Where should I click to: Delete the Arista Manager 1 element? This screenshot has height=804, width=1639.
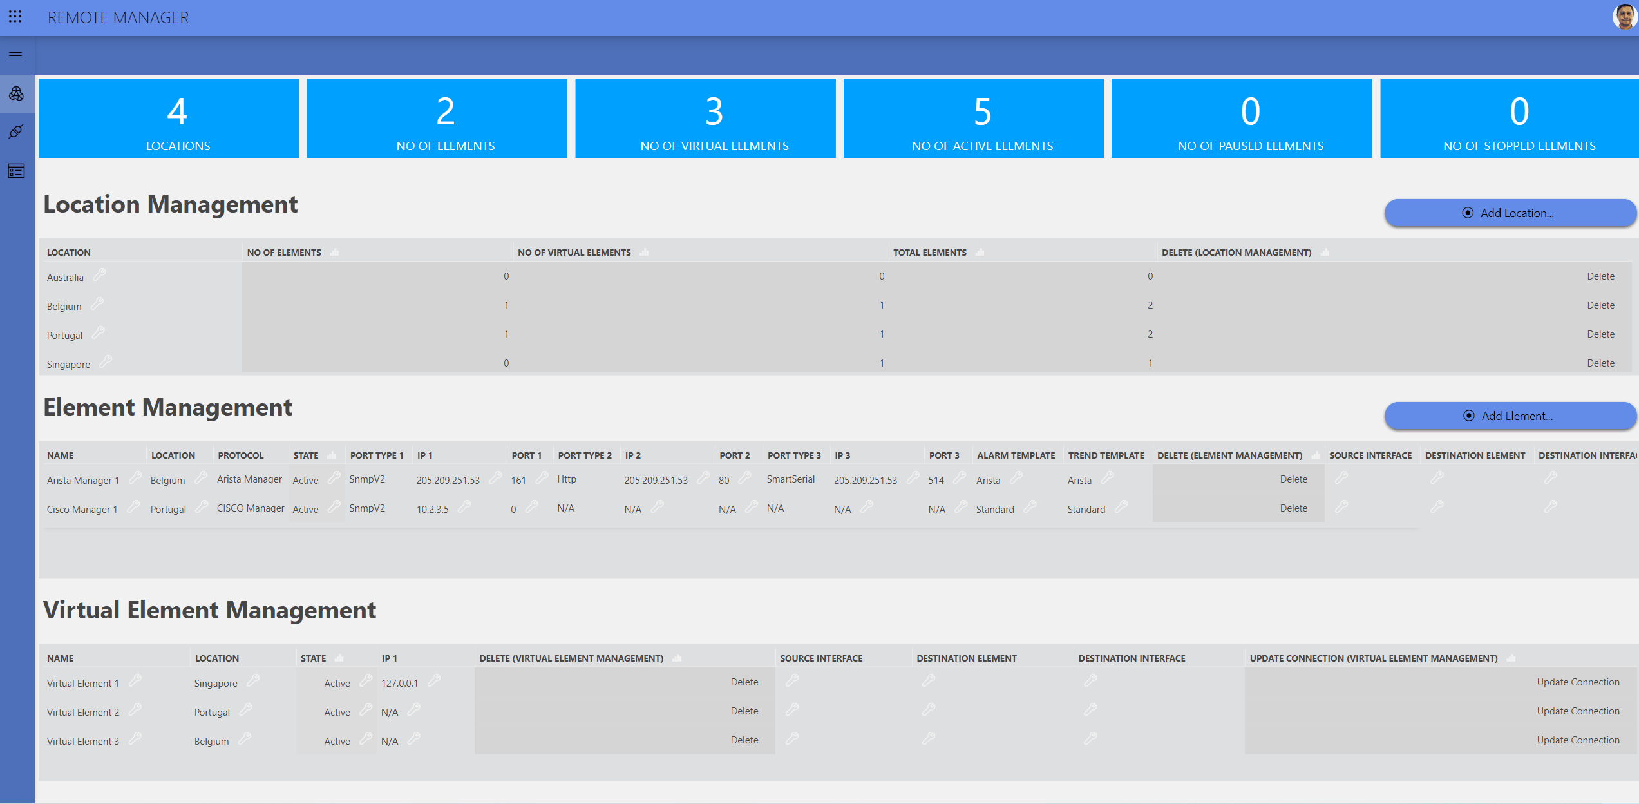pyautogui.click(x=1293, y=479)
